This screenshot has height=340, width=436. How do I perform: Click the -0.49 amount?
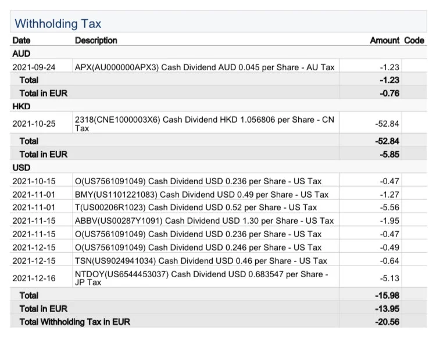(x=389, y=248)
